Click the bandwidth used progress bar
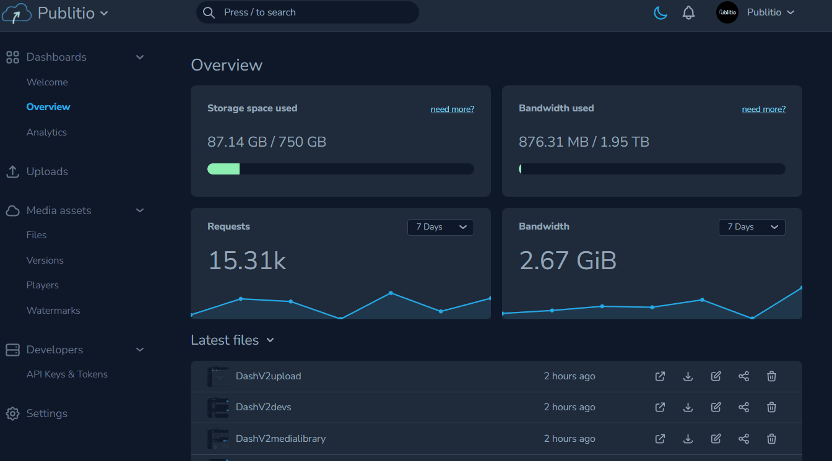The height and width of the screenshot is (461, 832). click(652, 169)
